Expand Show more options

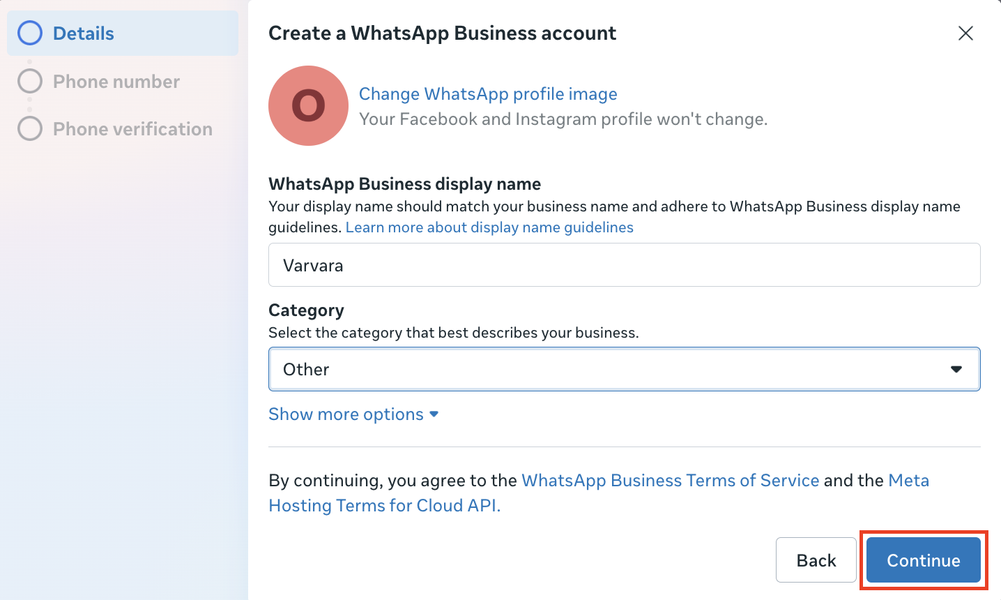coord(346,414)
